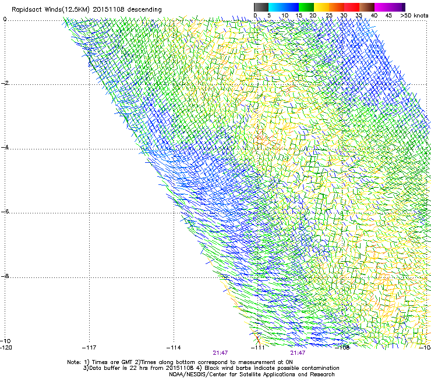Click the plot title 'Rapidscat Winds(12.5KM) 20151108 descending'

coord(87,9)
